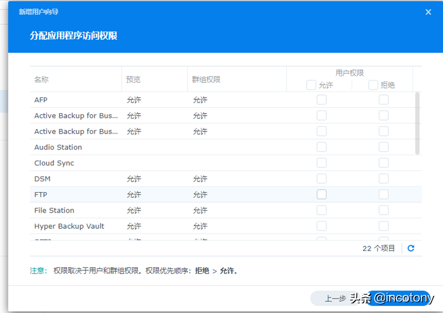Allow DSM access
The width and height of the screenshot is (443, 313).
(321, 179)
